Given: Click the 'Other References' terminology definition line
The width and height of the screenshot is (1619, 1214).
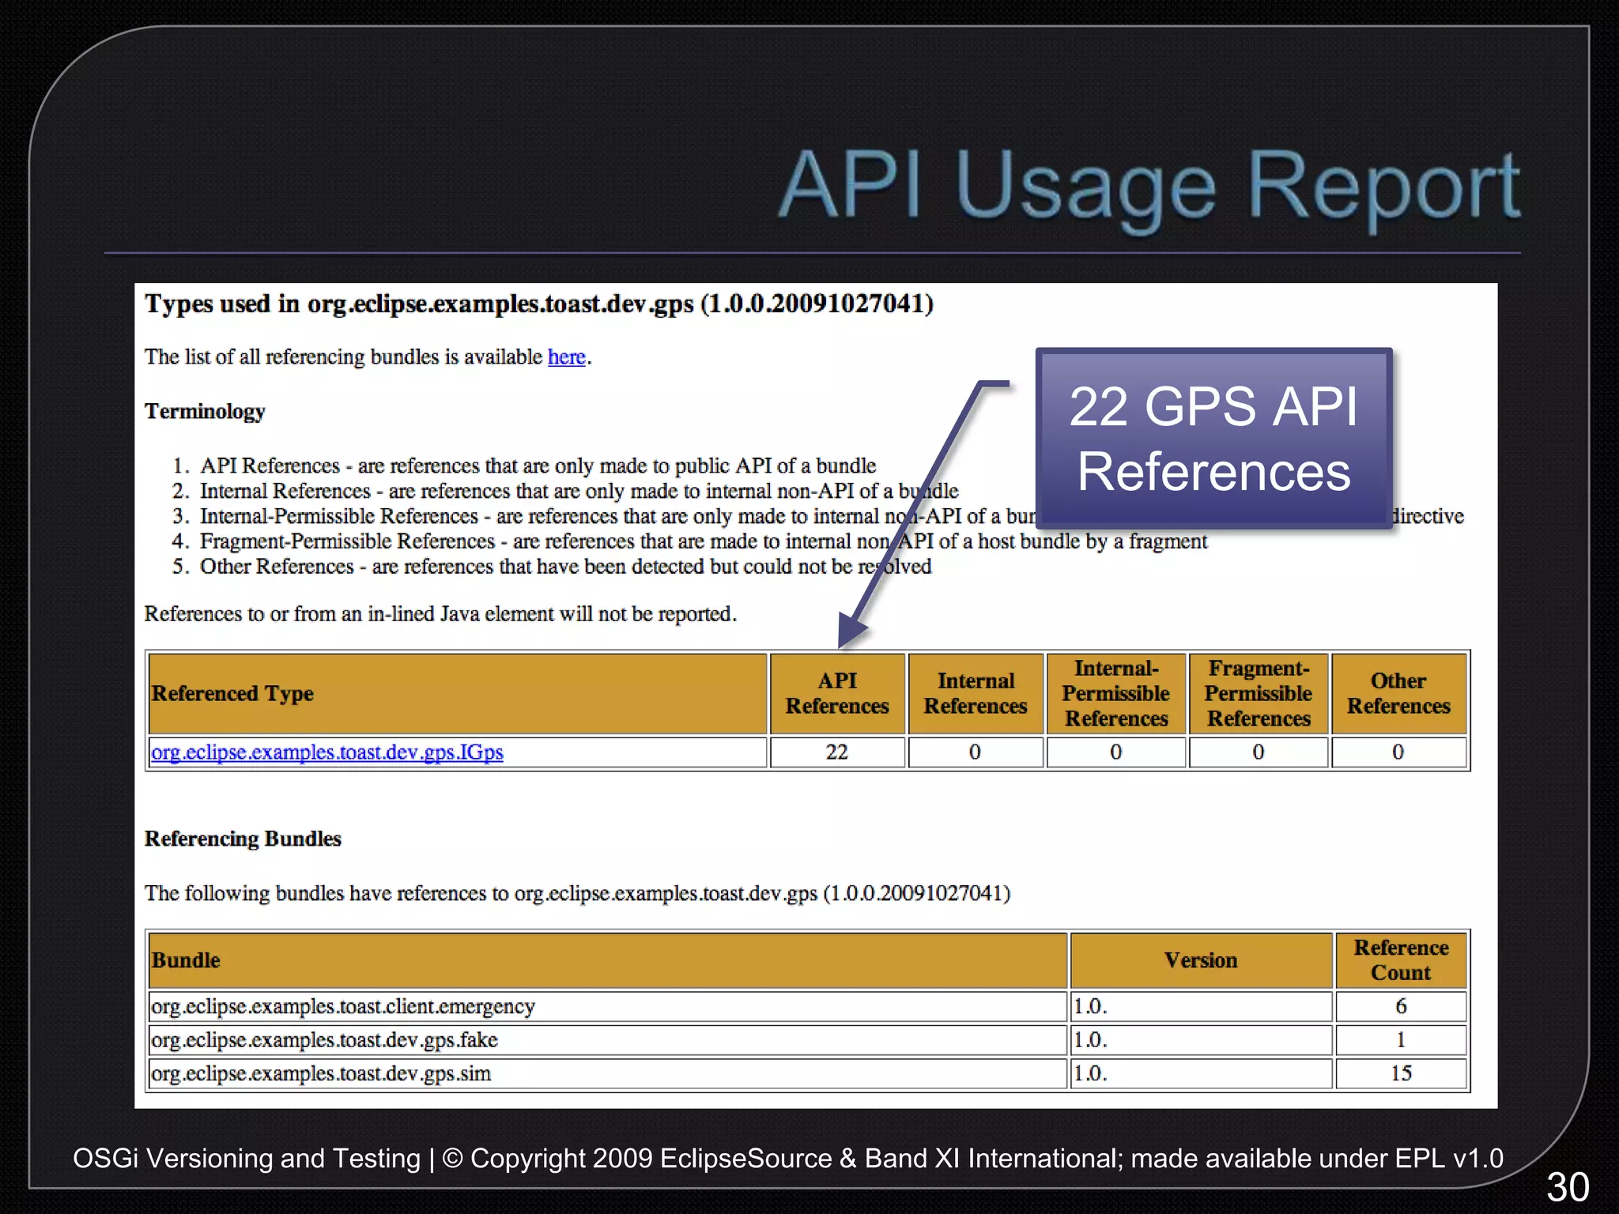Looking at the screenshot, I should (x=565, y=567).
